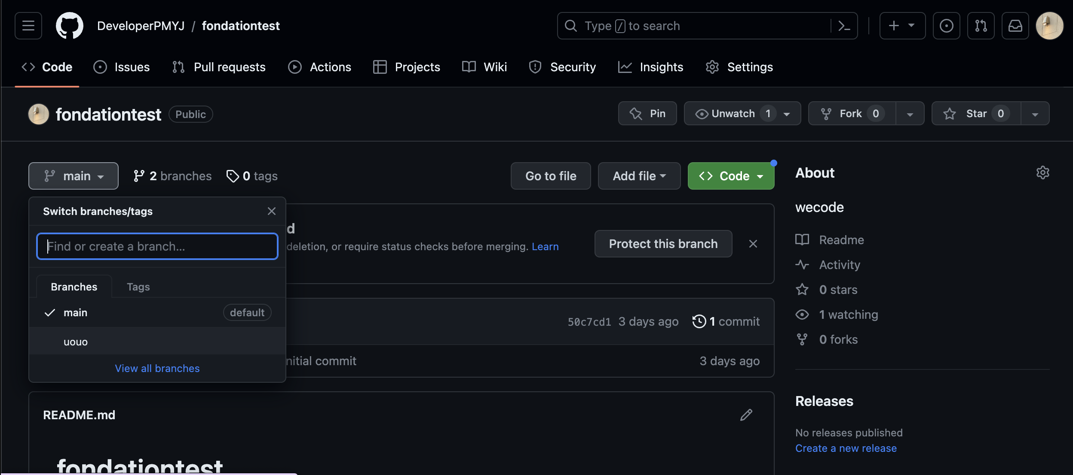Image resolution: width=1073 pixels, height=475 pixels.
Task: Open About section gear settings
Action: (x=1042, y=172)
